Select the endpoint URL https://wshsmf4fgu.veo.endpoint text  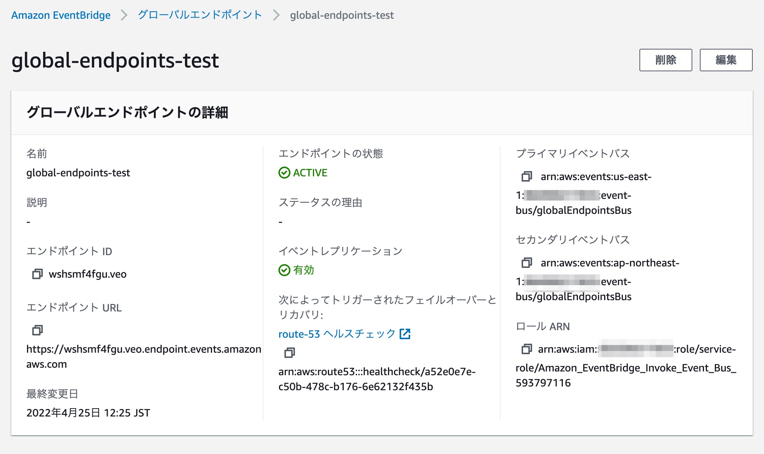click(x=144, y=356)
